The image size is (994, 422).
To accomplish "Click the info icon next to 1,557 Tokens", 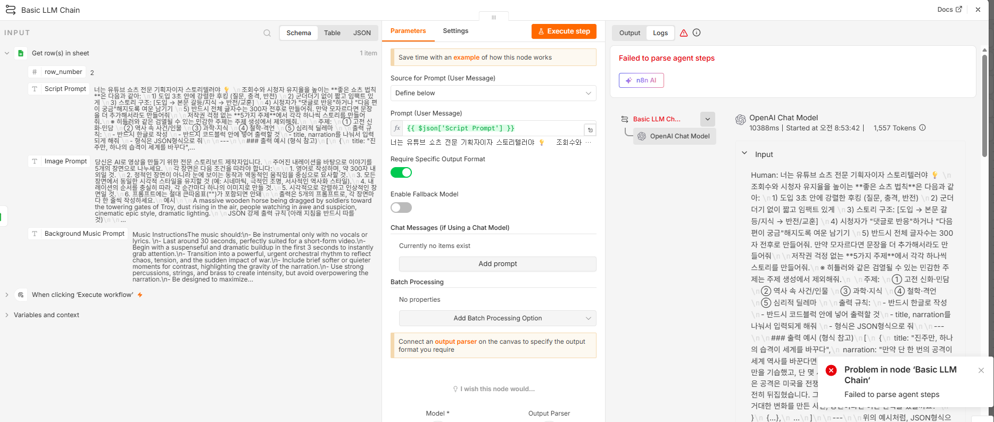I will click(923, 128).
